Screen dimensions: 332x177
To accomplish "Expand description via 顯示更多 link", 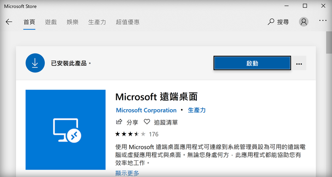I will coord(127,173).
